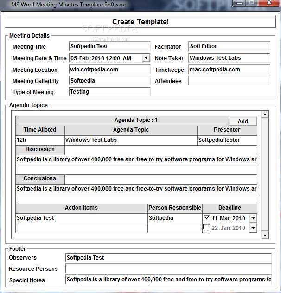The image size is (281, 293).
Task: Minimize the window
Action: click(x=239, y=3)
